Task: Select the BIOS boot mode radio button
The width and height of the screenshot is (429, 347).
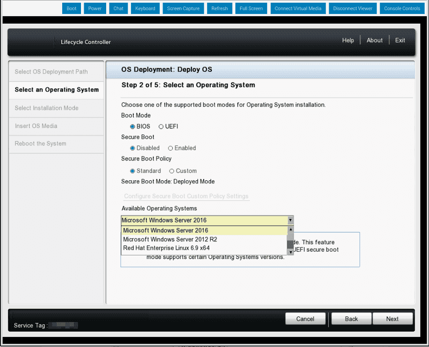Action: pos(132,127)
